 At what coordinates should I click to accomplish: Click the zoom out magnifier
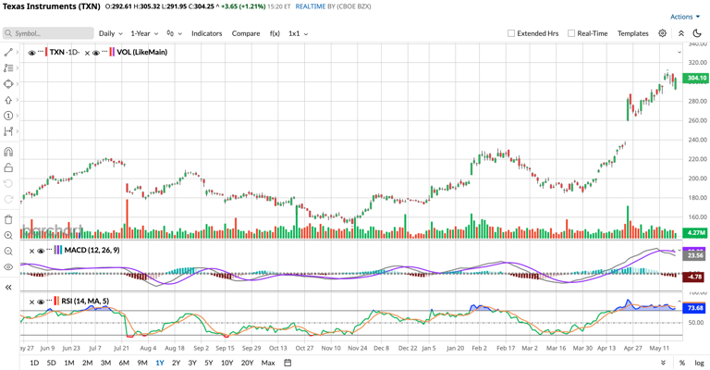(8, 252)
